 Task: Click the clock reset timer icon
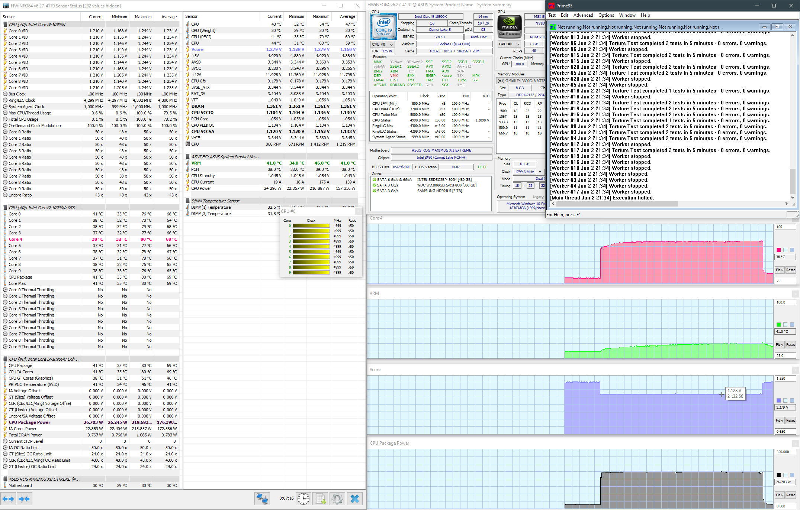pos(303,499)
